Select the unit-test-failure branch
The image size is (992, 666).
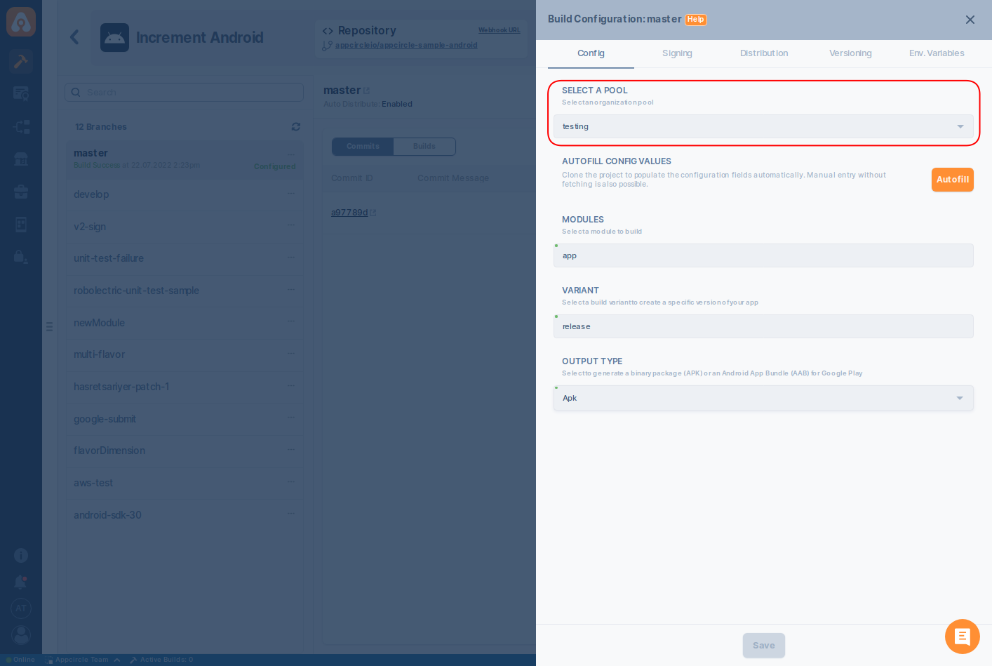click(185, 258)
